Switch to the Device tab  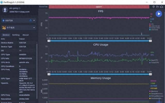point(6,35)
